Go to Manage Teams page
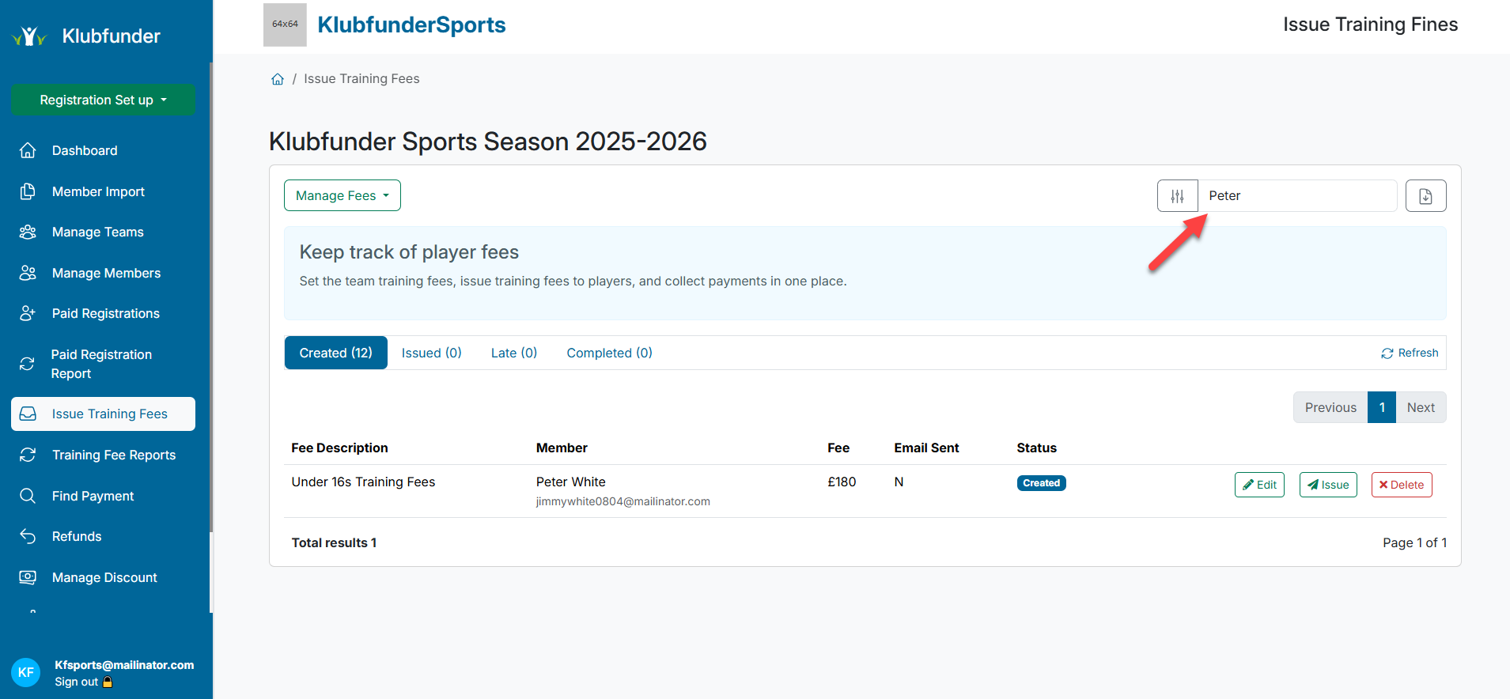The height and width of the screenshot is (699, 1510). pyautogui.click(x=97, y=232)
